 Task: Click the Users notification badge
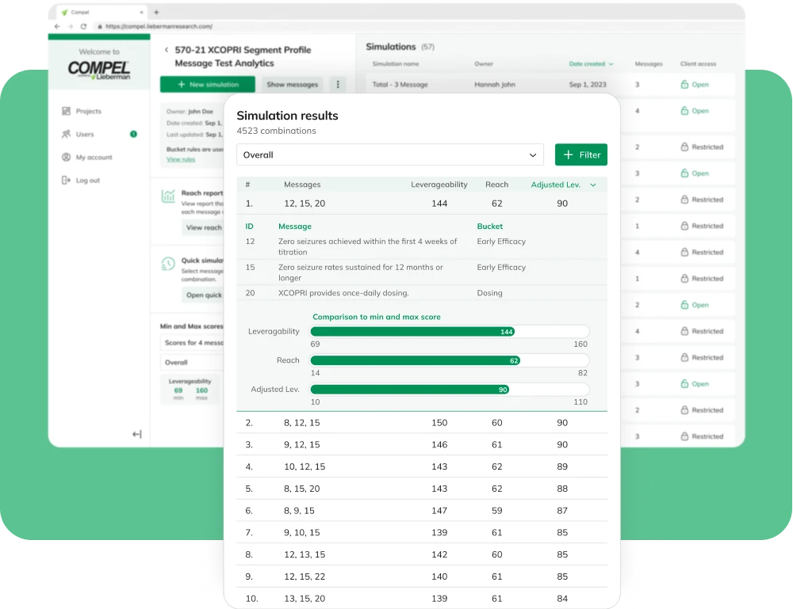133,135
